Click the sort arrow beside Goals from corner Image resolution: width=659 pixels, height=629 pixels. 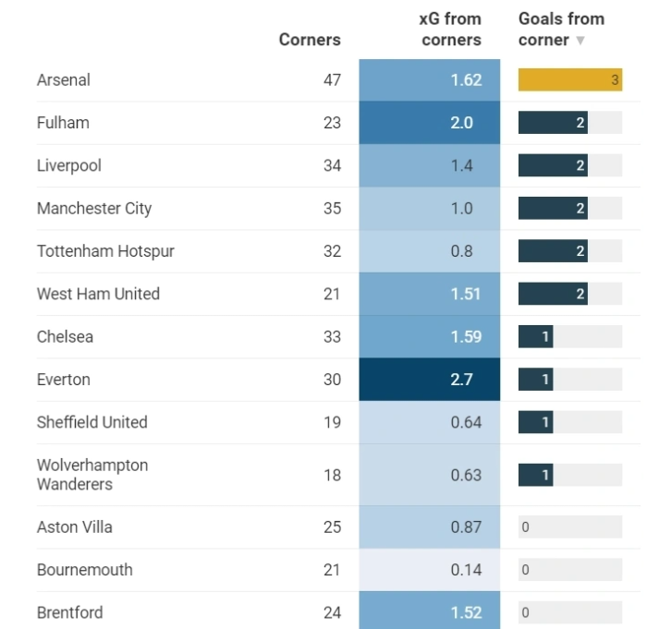click(x=580, y=41)
